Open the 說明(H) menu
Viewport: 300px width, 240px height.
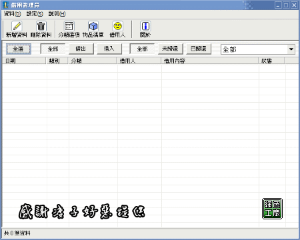(57, 14)
